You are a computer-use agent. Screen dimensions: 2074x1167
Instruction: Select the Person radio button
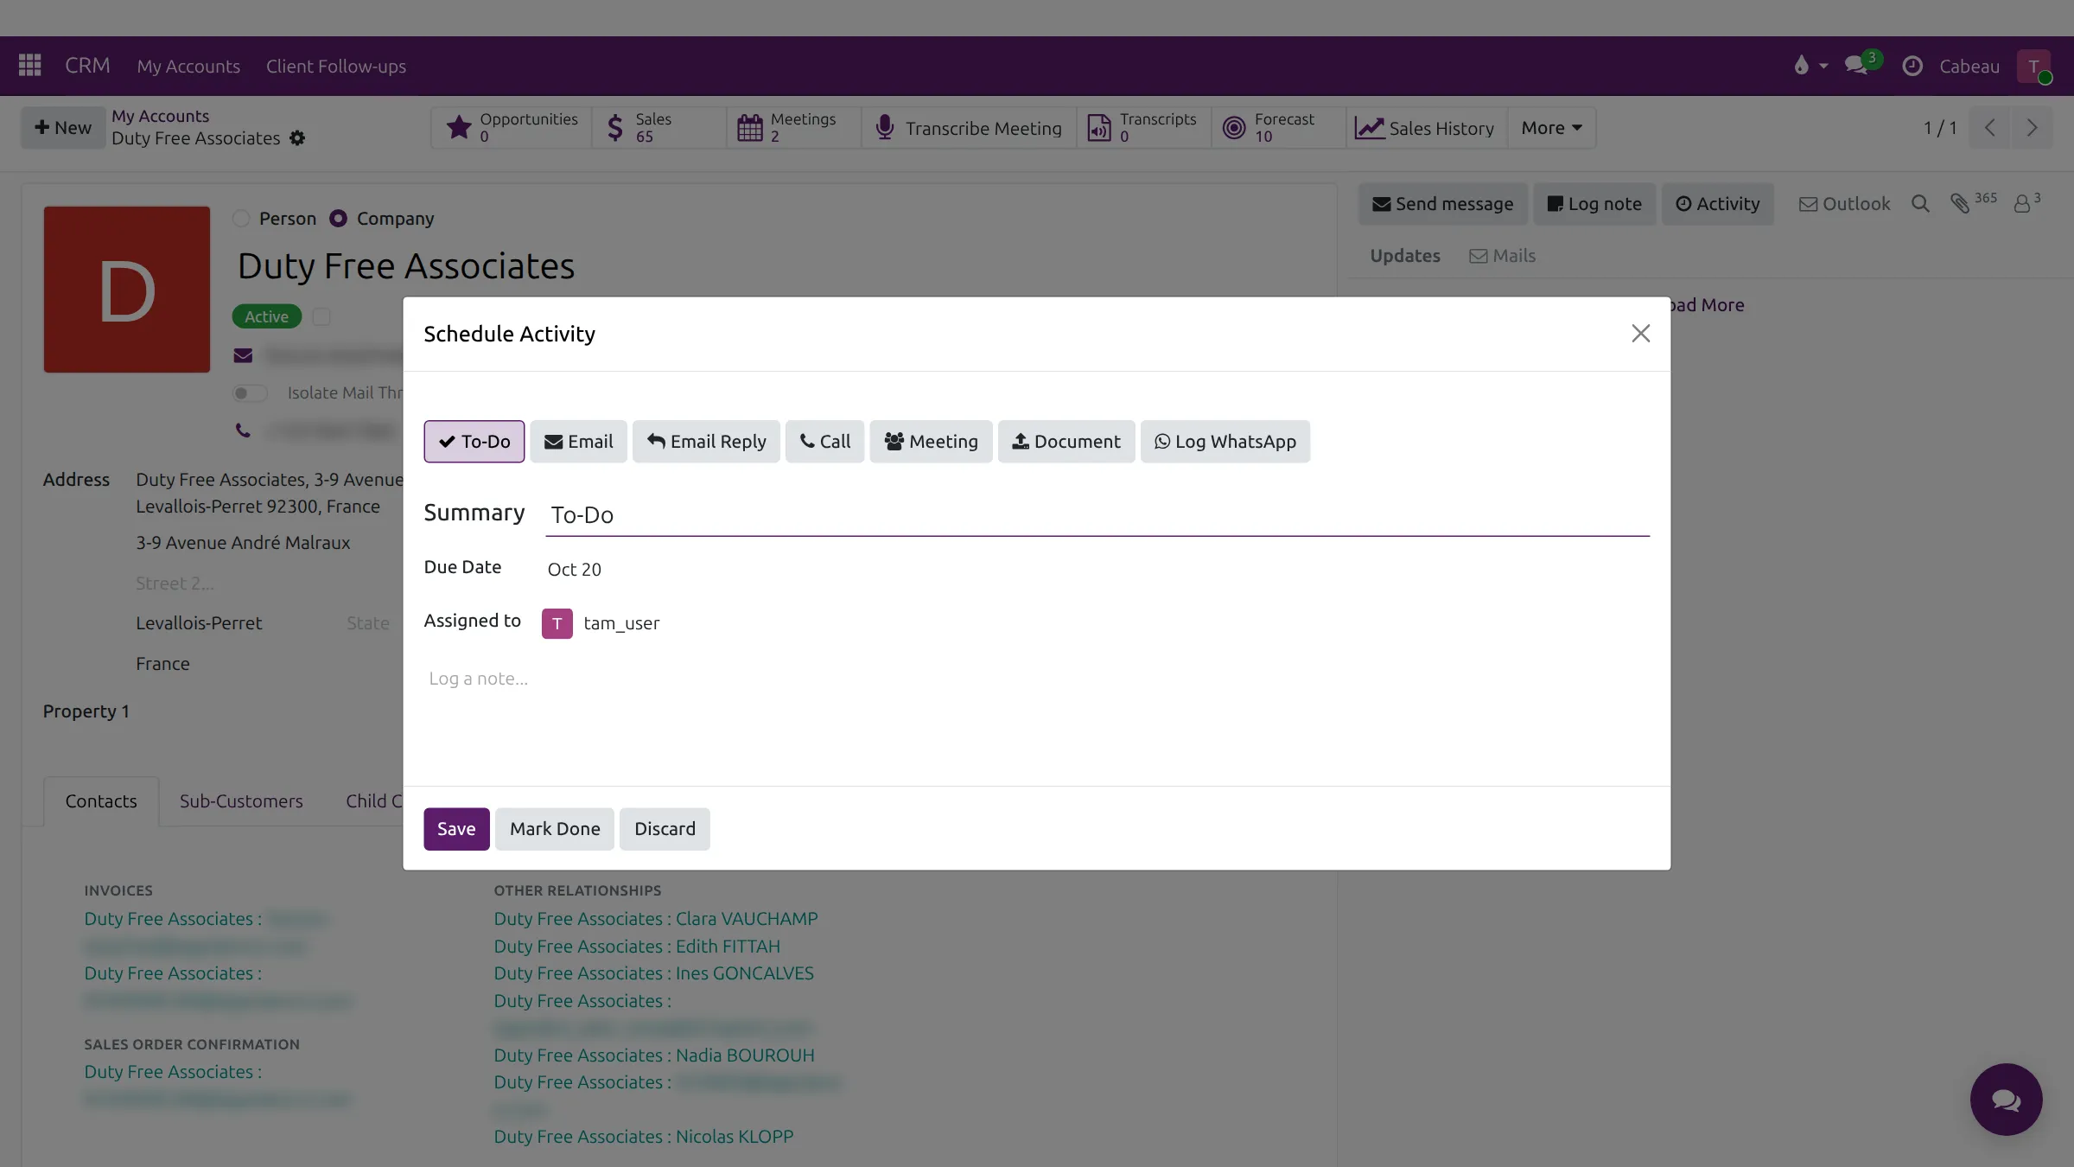point(241,219)
